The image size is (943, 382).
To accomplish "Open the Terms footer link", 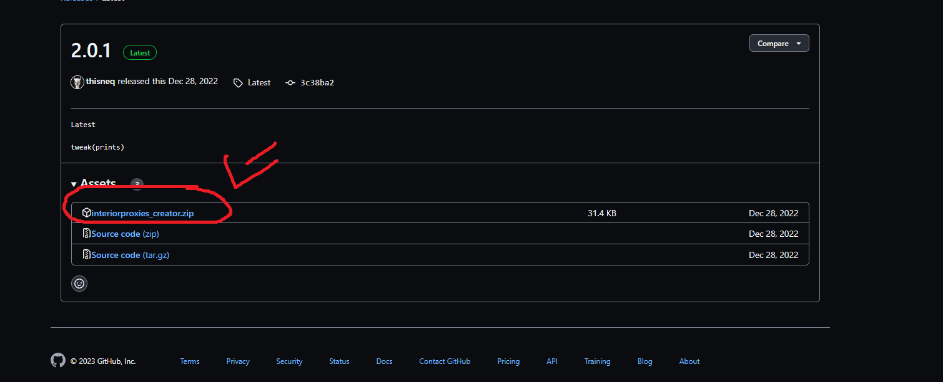I will click(x=190, y=361).
